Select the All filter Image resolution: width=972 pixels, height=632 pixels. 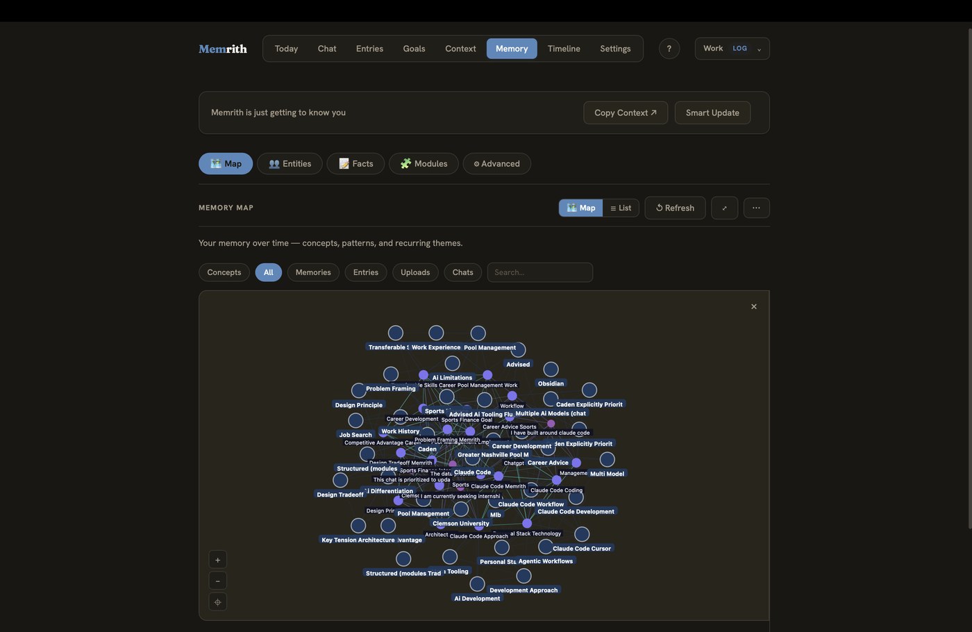tap(268, 272)
